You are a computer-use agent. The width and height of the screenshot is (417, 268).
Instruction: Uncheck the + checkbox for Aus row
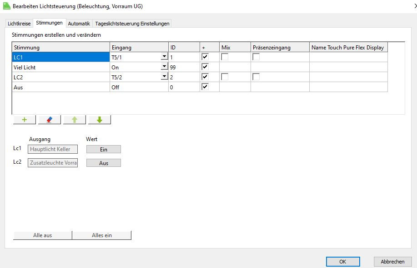point(205,87)
